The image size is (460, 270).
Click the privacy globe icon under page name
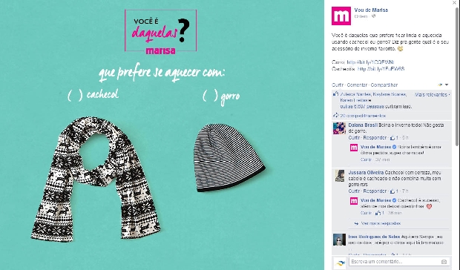(373, 16)
